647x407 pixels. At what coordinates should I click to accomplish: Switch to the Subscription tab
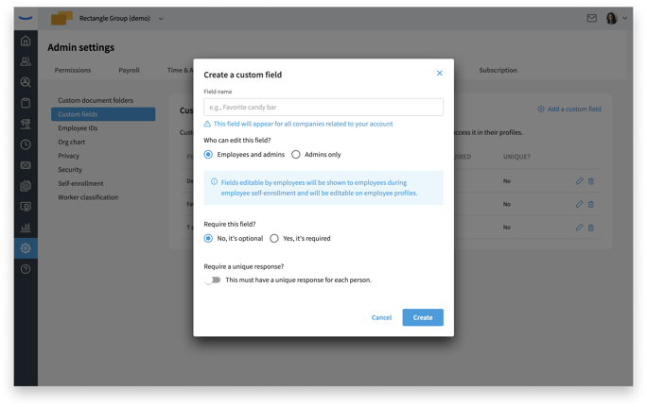point(498,70)
